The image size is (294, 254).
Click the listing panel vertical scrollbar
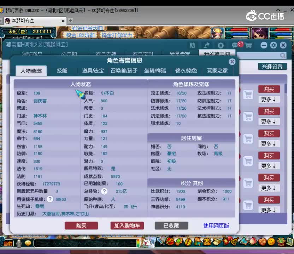[286, 88]
